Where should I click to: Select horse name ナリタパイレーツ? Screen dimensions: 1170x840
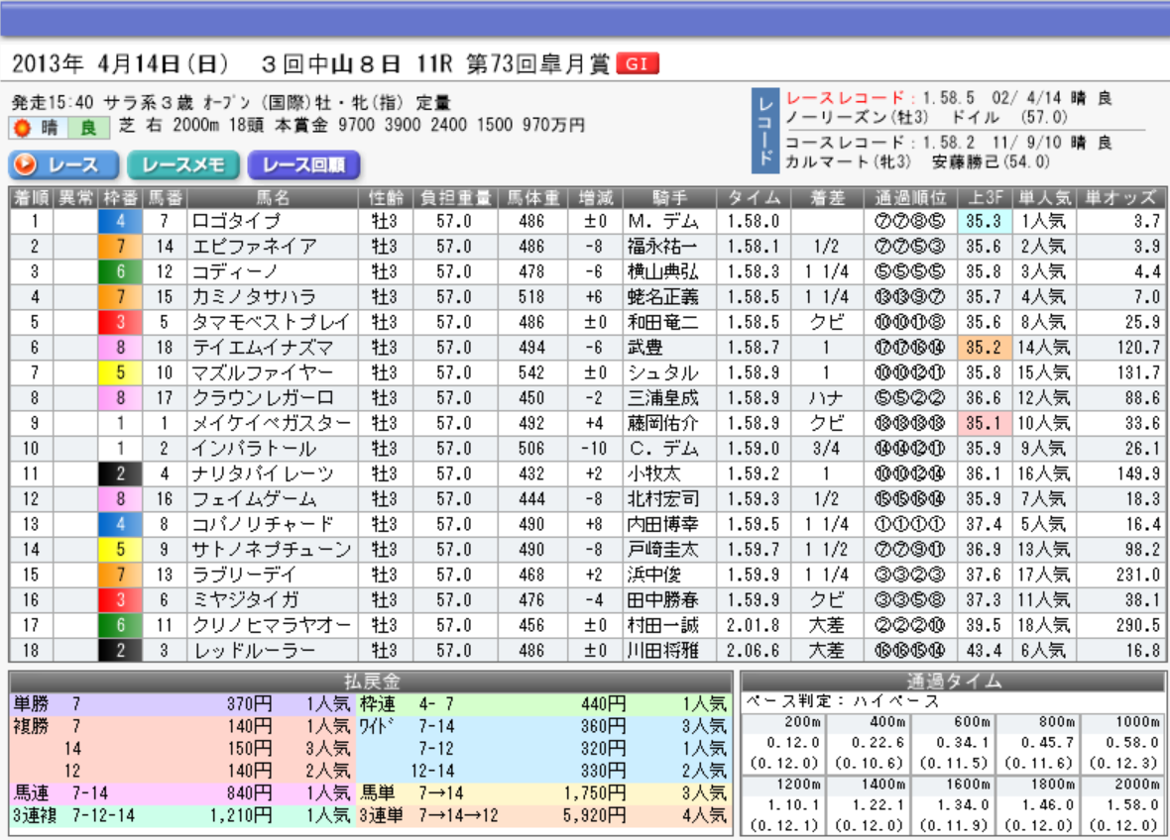pos(263,474)
